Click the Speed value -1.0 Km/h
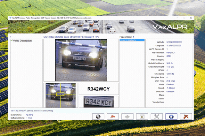205x136 pixels. tap(171, 88)
